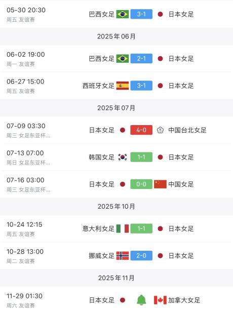Click the Chinese Taipei emblem icon
Viewport: 233px width, 313px height.
160,130
